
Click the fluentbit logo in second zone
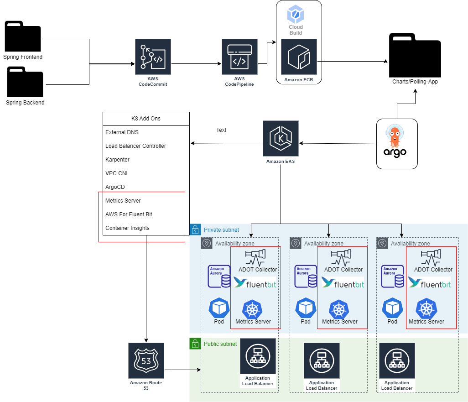click(343, 282)
